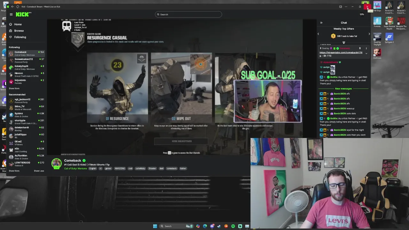Open pinned message three-dot options
Viewport: 409px width, 230px height.
tap(366, 49)
